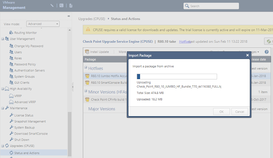Screen dimensions: 273x158
Task: Click the Change My Password user icon
Action: [11, 46]
